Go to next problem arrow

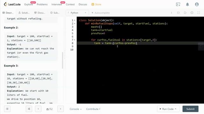(61, 109)
